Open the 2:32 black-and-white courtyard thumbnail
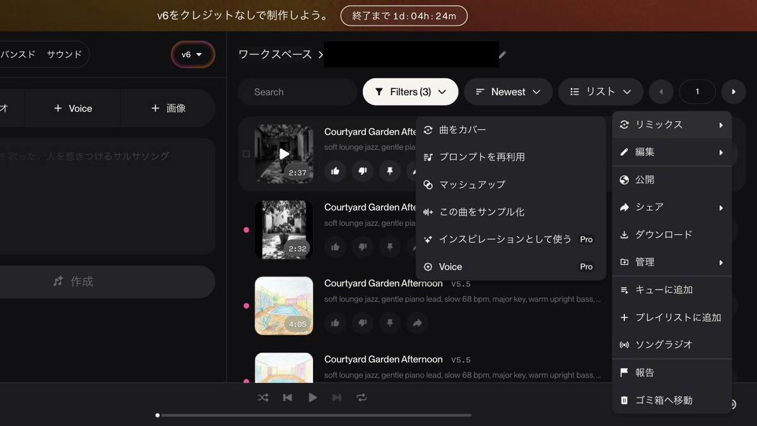This screenshot has height=426, width=757. (x=284, y=230)
